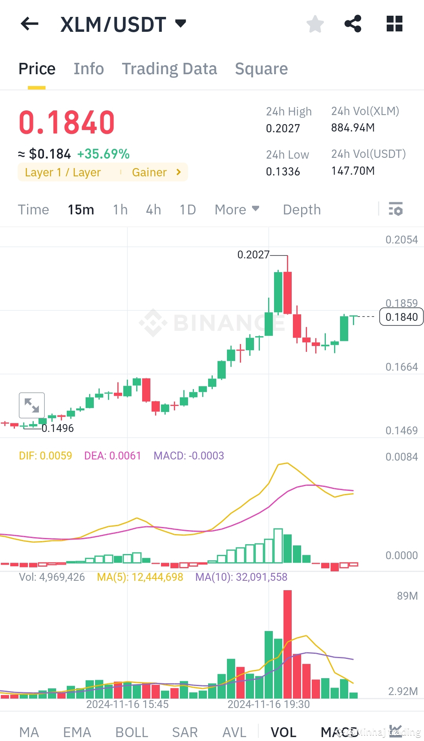The height and width of the screenshot is (741, 424).
Task: Open the XLM/USDT pair dropdown
Action: click(180, 24)
